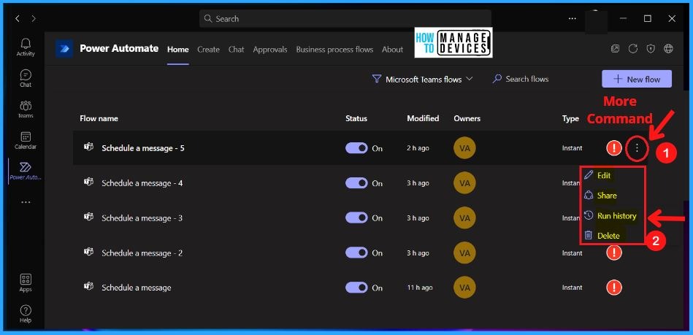Sort by Modified column header

(x=423, y=118)
